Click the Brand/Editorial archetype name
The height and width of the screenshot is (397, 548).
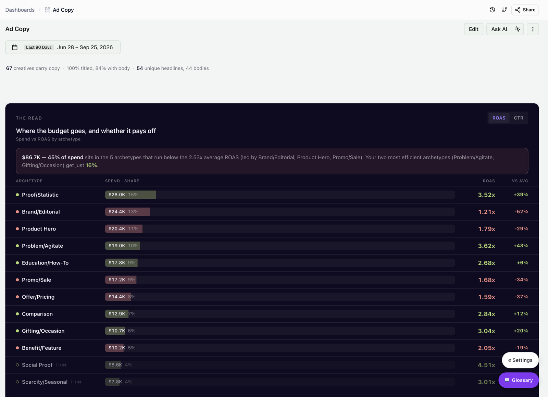coord(41,212)
